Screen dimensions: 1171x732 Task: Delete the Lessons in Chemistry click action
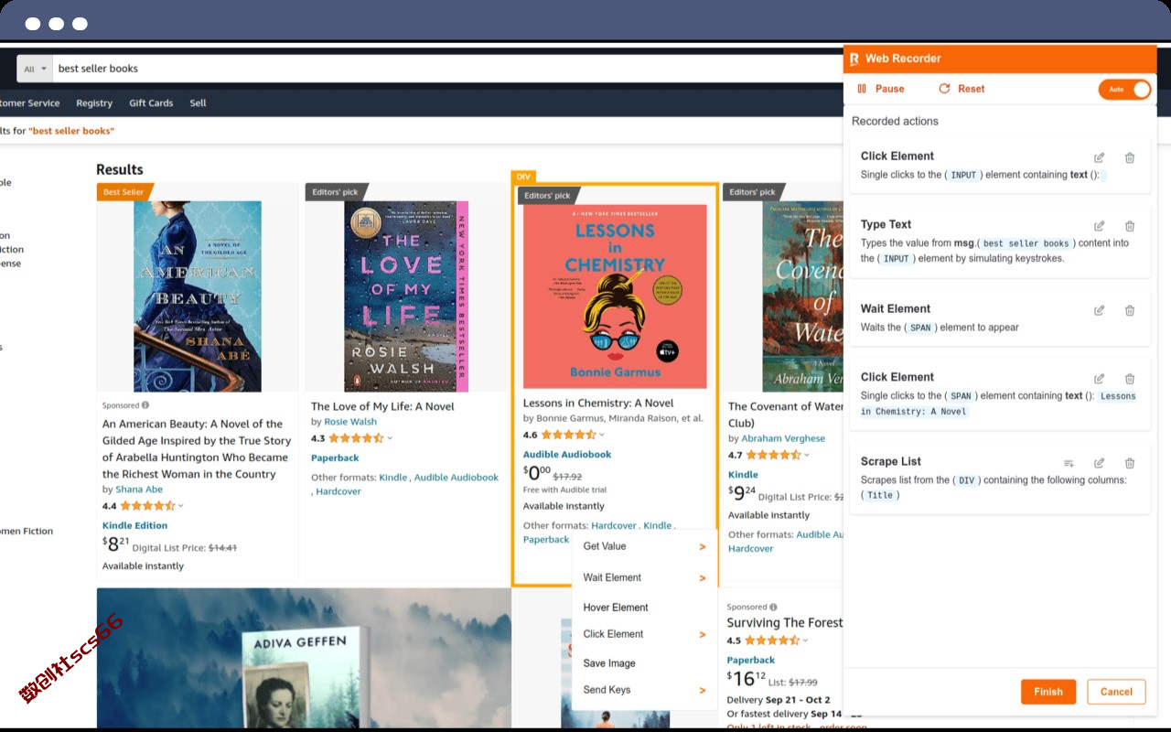click(1130, 379)
